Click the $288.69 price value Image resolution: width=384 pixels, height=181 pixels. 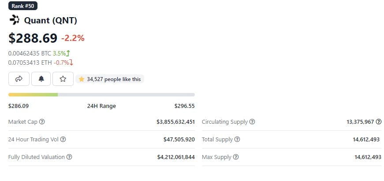(33, 38)
